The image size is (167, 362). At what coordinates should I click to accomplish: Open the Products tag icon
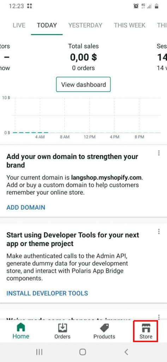tap(104, 328)
